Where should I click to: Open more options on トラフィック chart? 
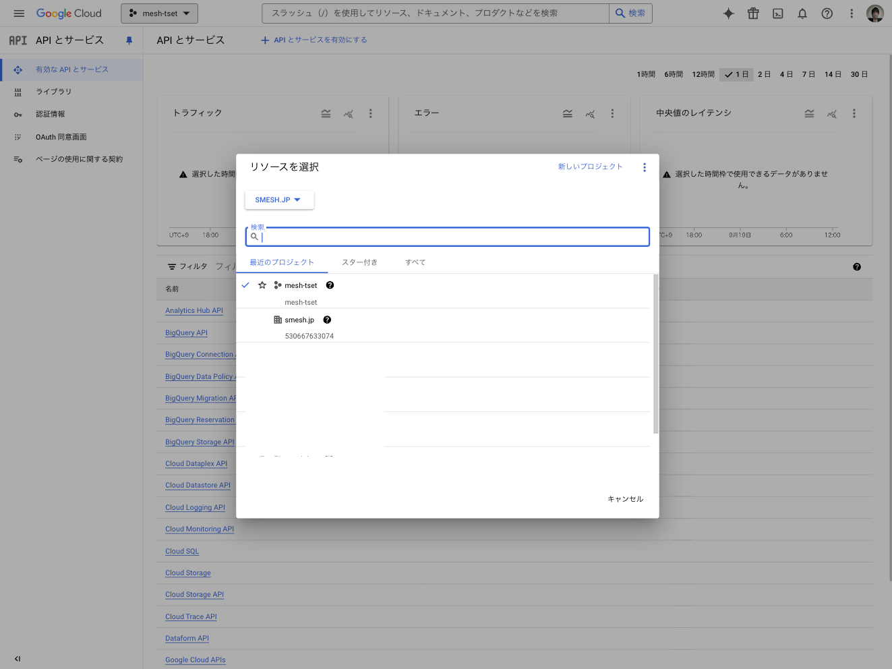(x=371, y=114)
